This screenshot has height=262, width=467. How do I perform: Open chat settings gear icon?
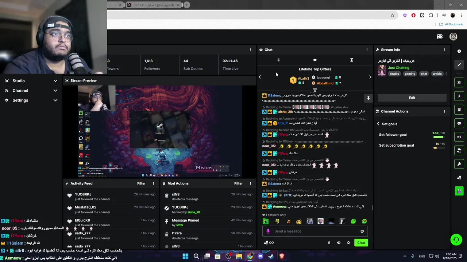348,243
